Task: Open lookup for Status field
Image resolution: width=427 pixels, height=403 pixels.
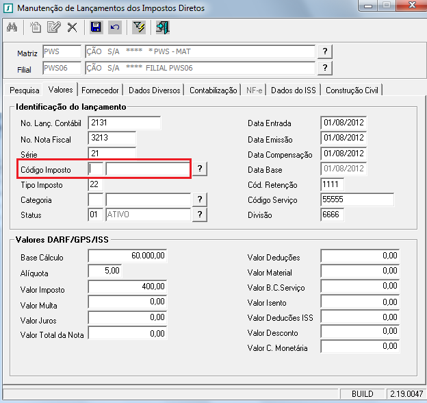Action: tap(199, 215)
